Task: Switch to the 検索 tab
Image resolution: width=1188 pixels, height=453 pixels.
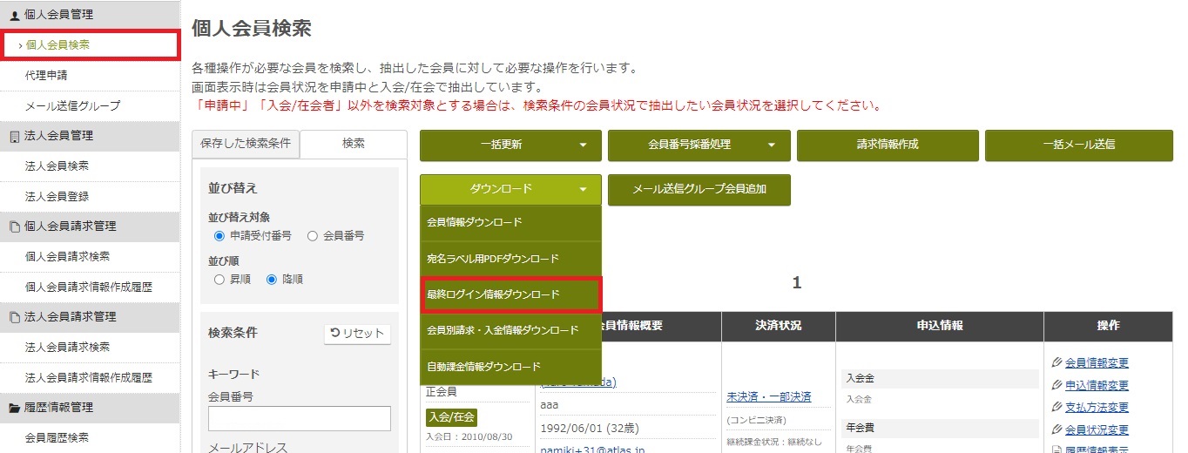Action: tap(354, 144)
